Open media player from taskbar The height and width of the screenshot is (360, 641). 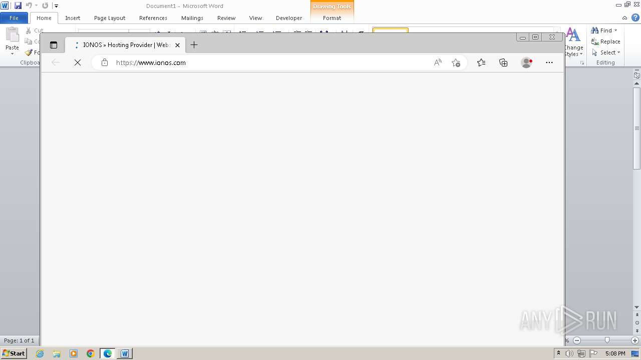coord(74,353)
